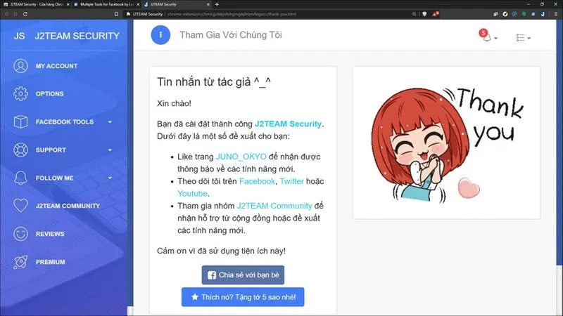Viewport: 563px width, 316px height.
Task: Click the browser forward arrow
Action: tap(15, 14)
